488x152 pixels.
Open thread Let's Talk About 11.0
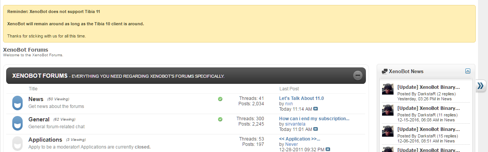pyautogui.click(x=301, y=98)
